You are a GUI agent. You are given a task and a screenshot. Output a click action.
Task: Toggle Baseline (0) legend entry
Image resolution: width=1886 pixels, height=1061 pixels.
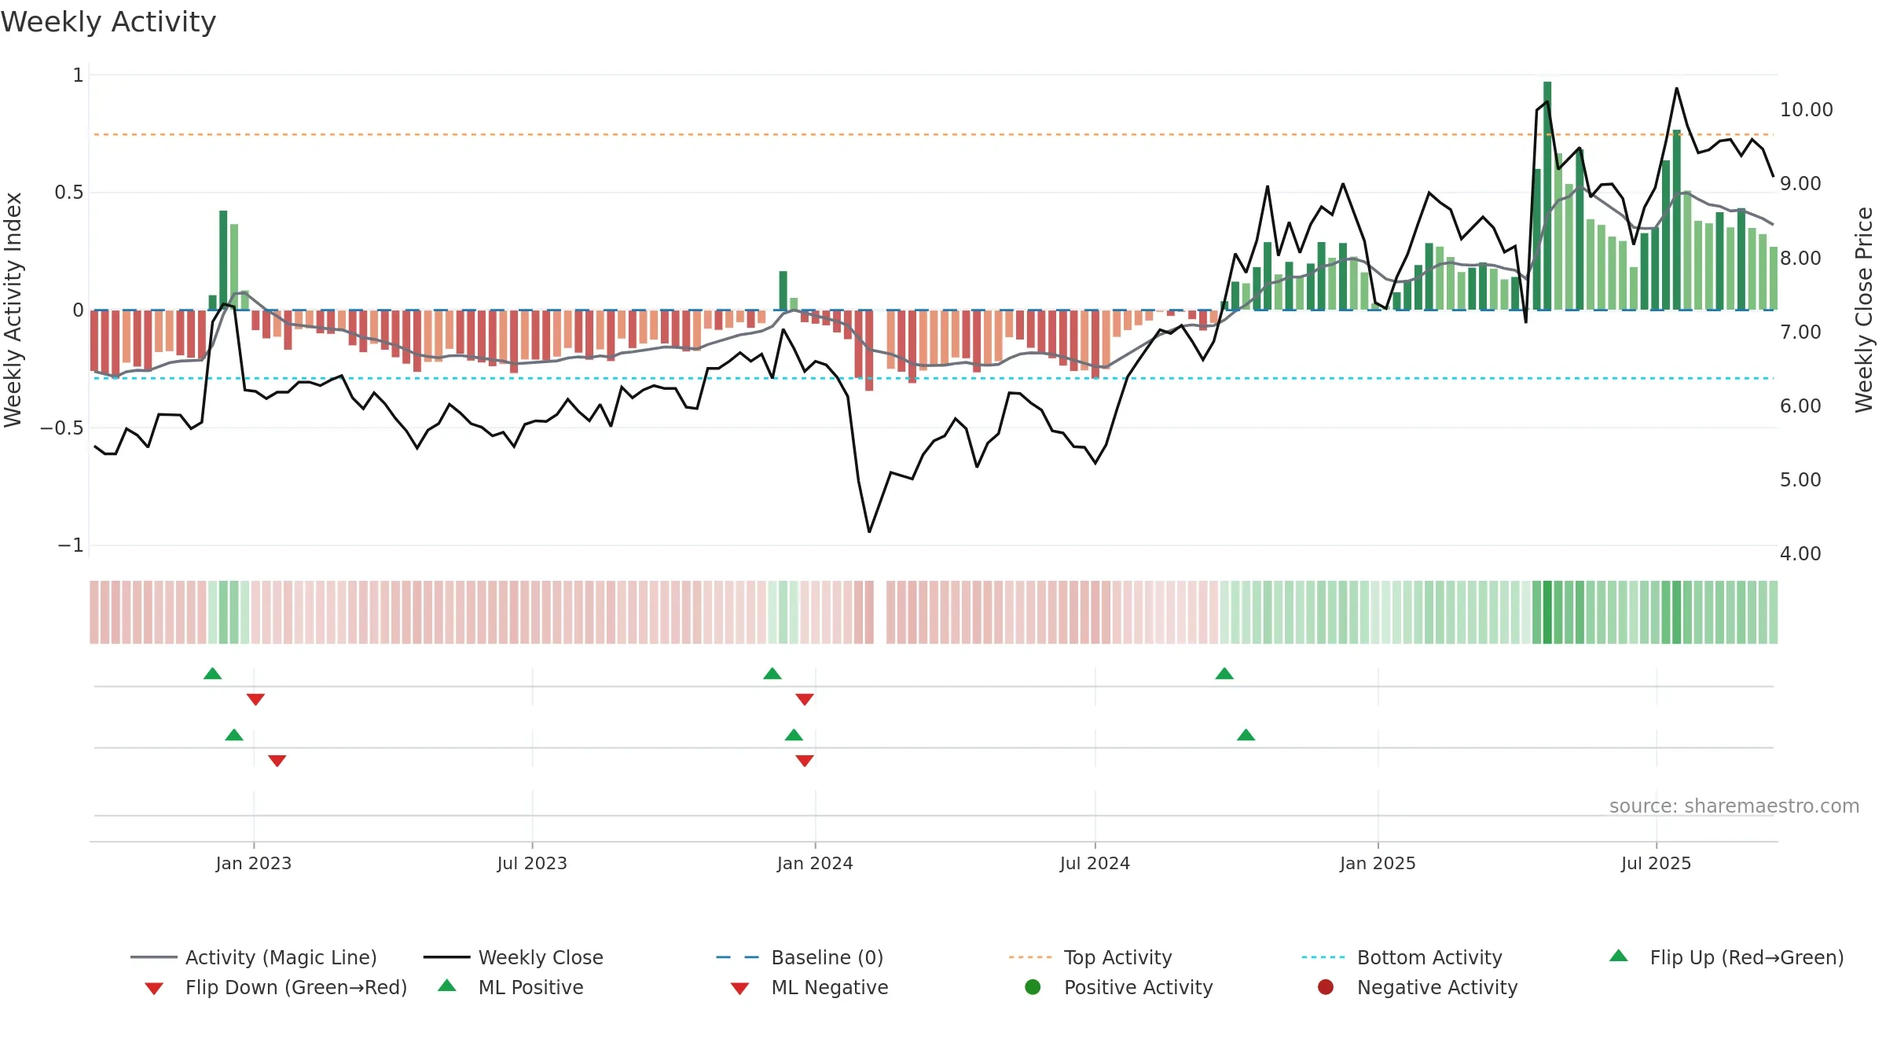pyautogui.click(x=800, y=957)
